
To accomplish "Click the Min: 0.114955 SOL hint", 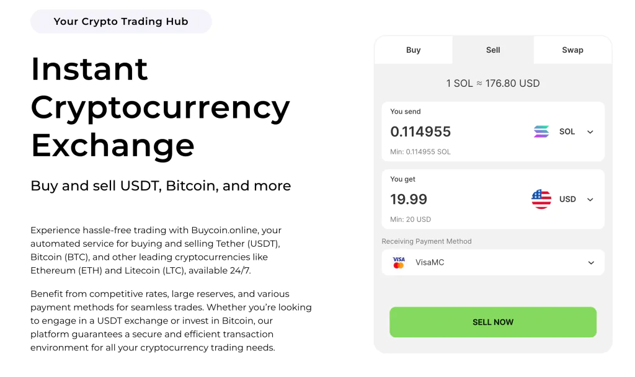I will 420,152.
